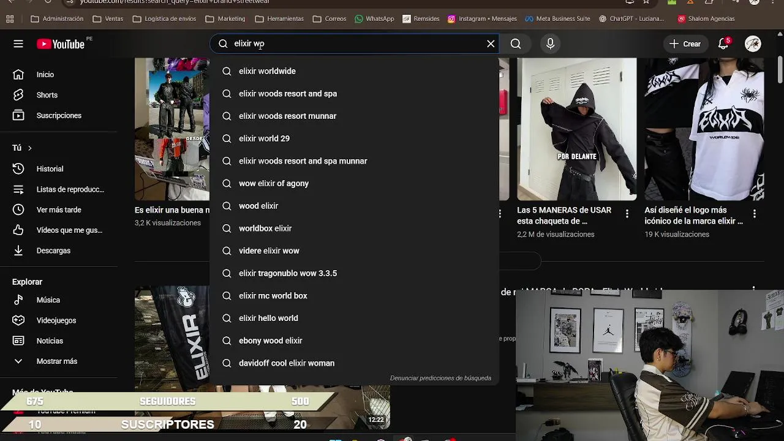Open Administración bookmarks folder
This screenshot has width=784, height=441.
coord(57,19)
